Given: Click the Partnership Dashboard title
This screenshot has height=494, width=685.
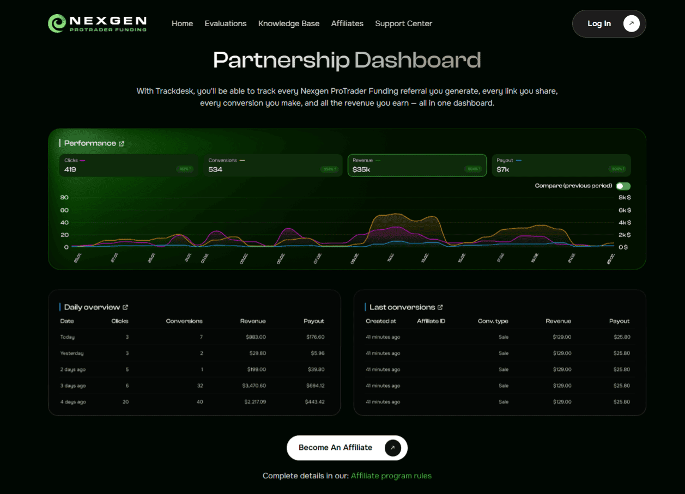Looking at the screenshot, I should pyautogui.click(x=347, y=60).
